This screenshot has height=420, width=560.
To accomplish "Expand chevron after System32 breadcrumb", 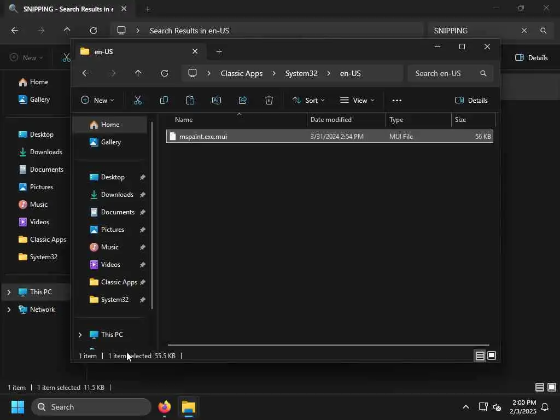I will [329, 73].
